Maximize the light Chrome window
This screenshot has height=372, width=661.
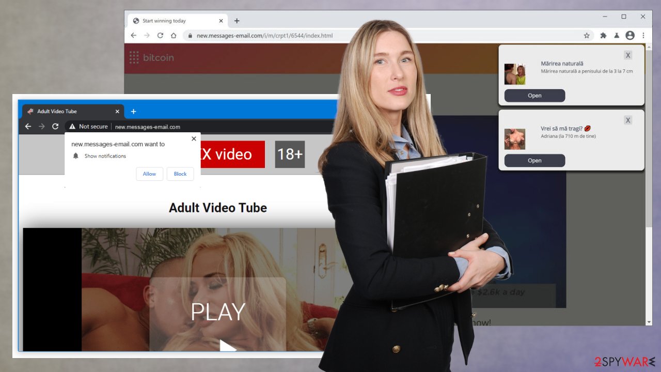624,17
